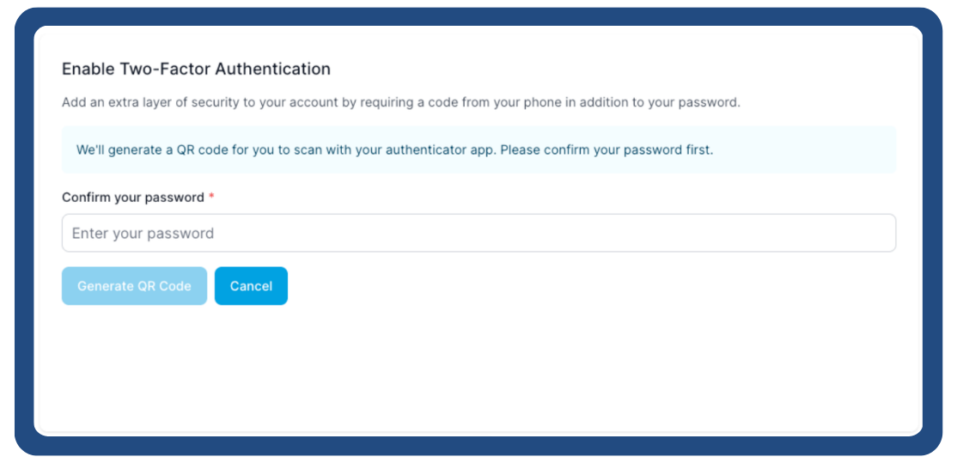Click the security description paragraph below the heading
Image resolution: width=957 pixels, height=463 pixels.
(x=400, y=102)
